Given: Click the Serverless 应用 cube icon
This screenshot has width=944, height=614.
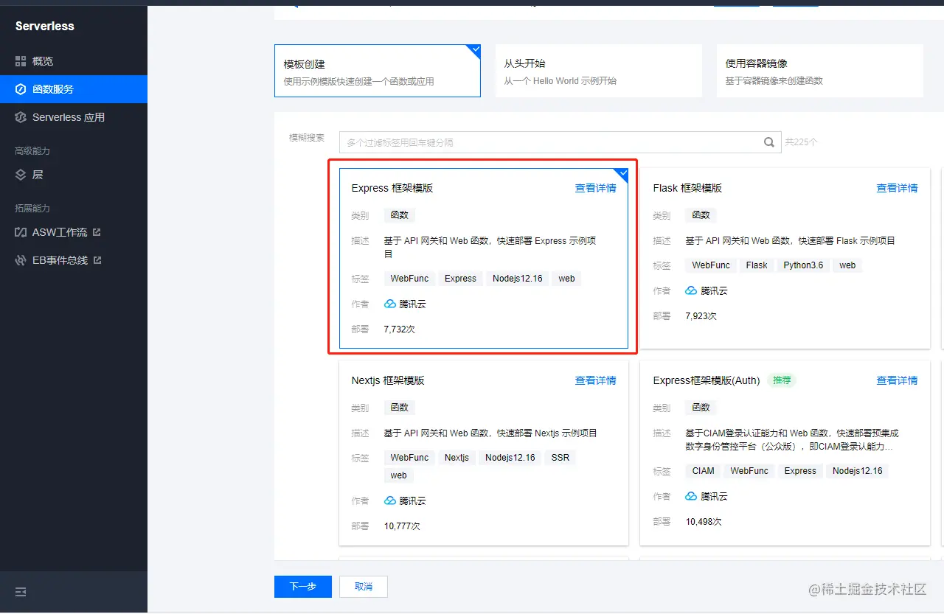Looking at the screenshot, I should click(x=21, y=117).
